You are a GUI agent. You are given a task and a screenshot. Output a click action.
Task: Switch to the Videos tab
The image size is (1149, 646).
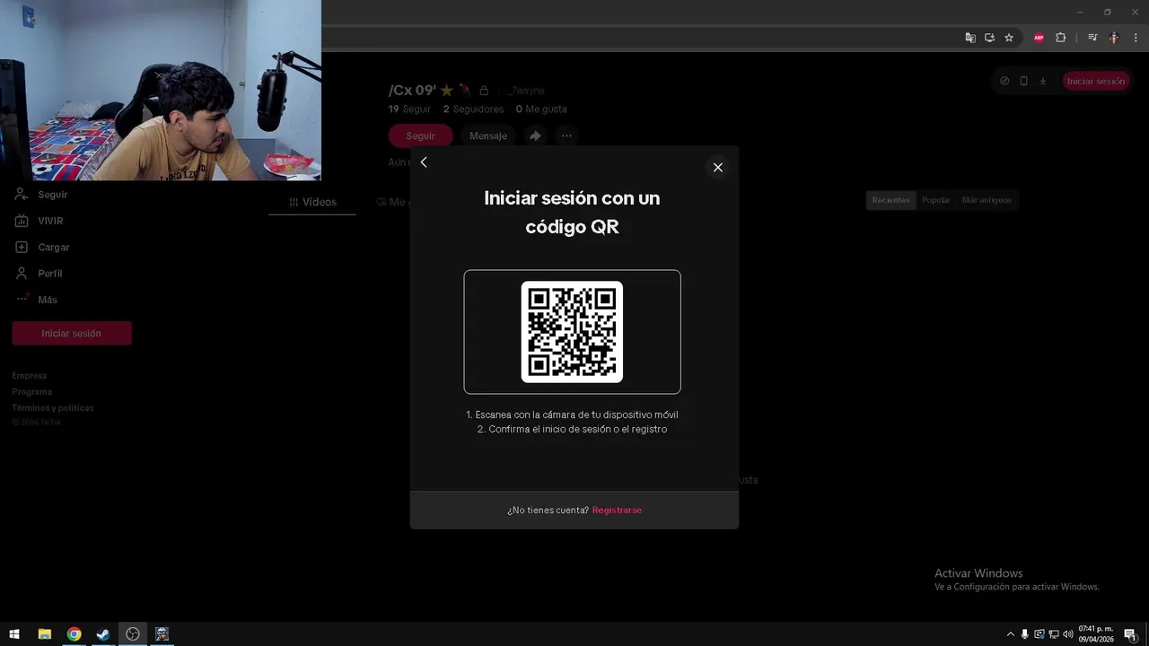[x=312, y=202]
